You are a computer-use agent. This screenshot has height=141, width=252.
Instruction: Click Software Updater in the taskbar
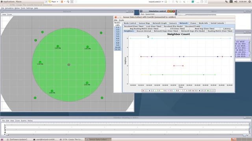[x=17, y=139]
